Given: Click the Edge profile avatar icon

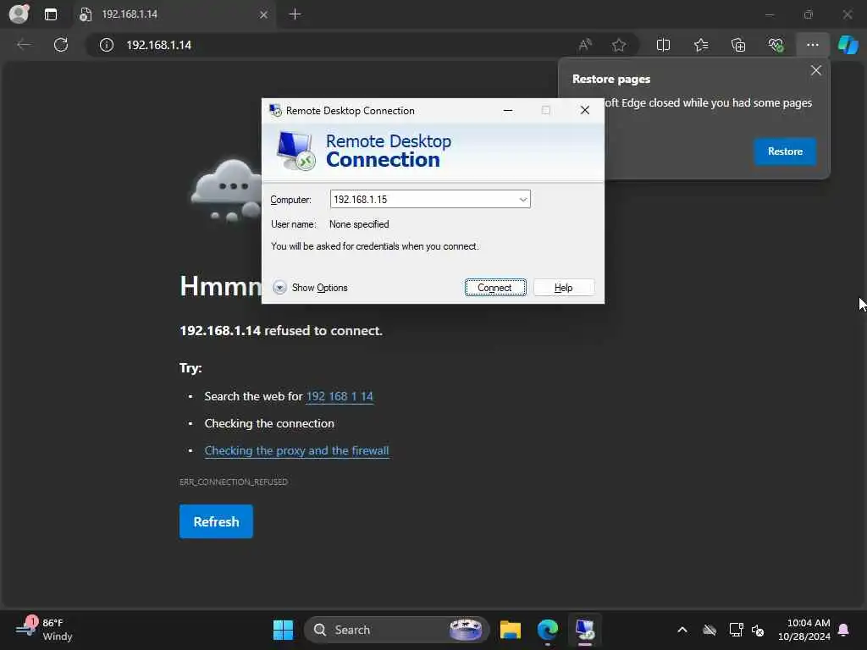Looking at the screenshot, I should [19, 14].
